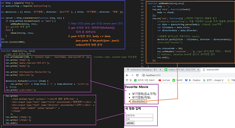Click the res.statusCode = 302 line
The height and width of the screenshot is (128, 235).
pos(170,49)
